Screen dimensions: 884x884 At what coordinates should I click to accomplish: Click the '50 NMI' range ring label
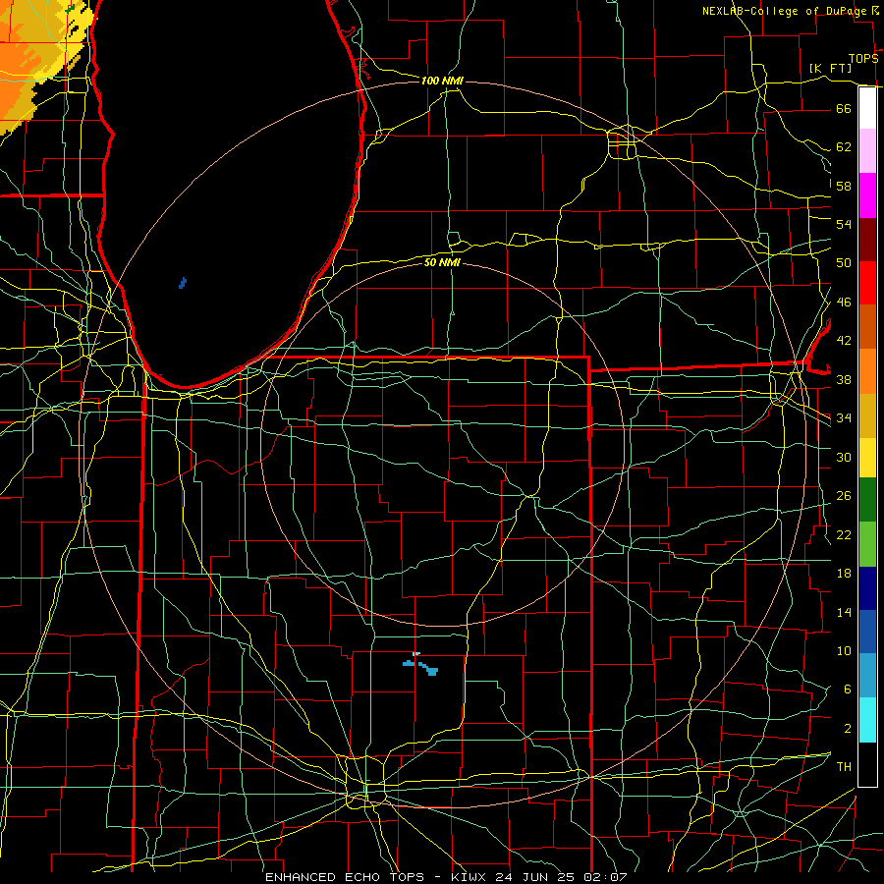point(442,262)
